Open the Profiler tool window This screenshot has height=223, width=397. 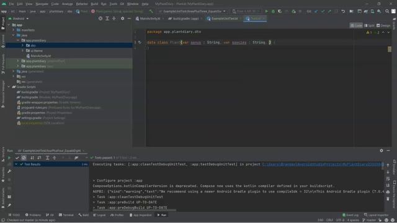pos(117,215)
